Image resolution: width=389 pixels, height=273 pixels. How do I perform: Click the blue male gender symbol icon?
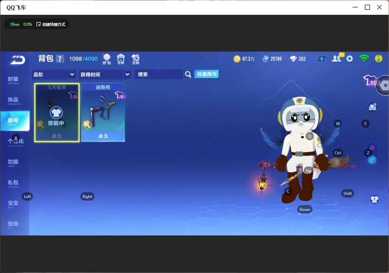372,160
